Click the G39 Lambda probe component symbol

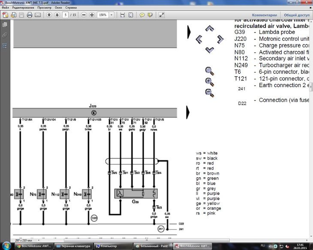(x=136, y=194)
